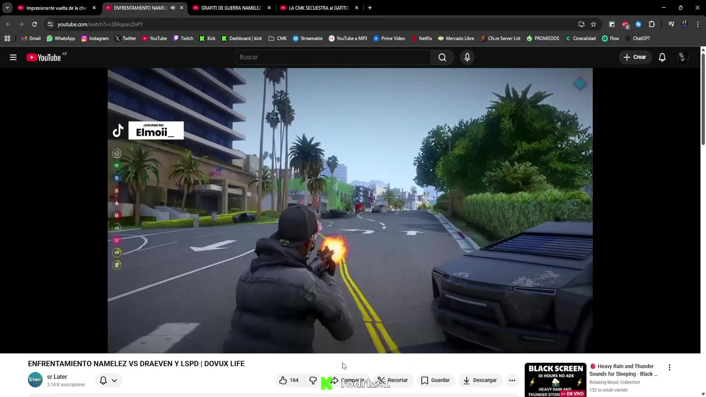Dislike the video with thumbs down
706x397 pixels.
313,380
